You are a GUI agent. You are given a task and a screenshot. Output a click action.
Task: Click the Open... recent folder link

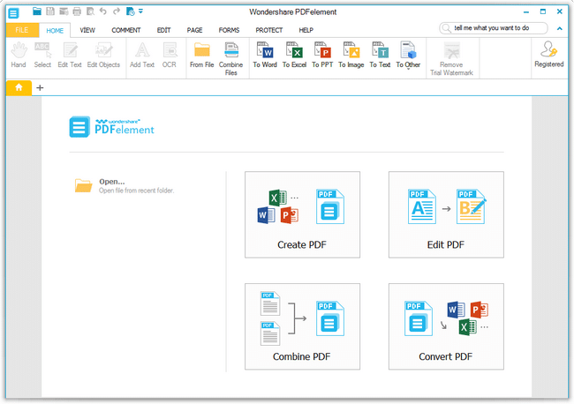click(x=125, y=185)
